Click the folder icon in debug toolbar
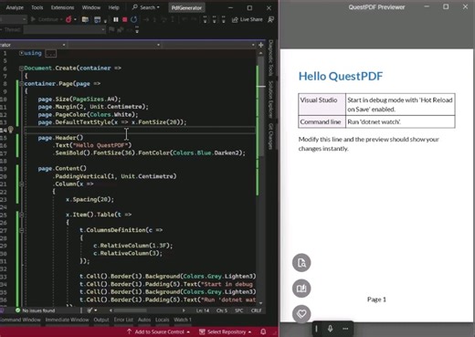The width and height of the screenshot is (475, 337). (85, 20)
